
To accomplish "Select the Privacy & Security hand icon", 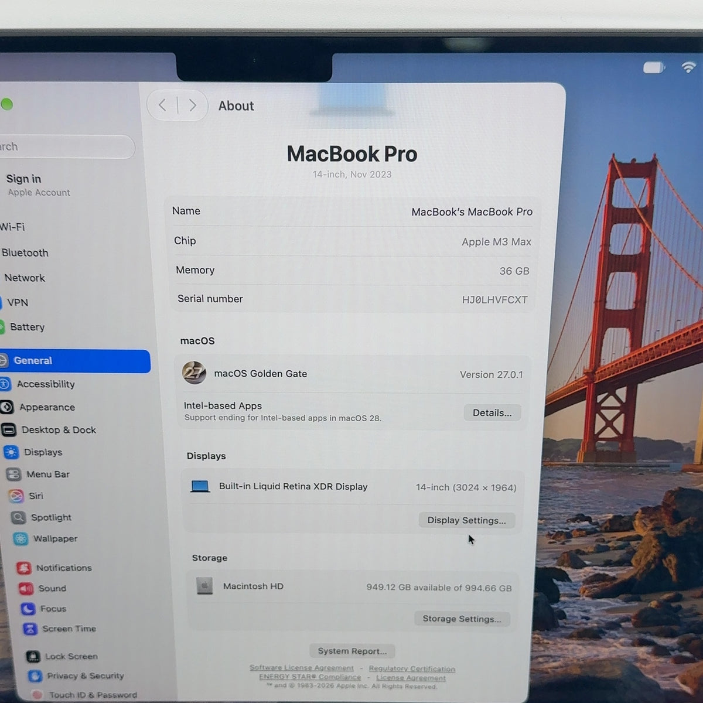I will point(35,676).
